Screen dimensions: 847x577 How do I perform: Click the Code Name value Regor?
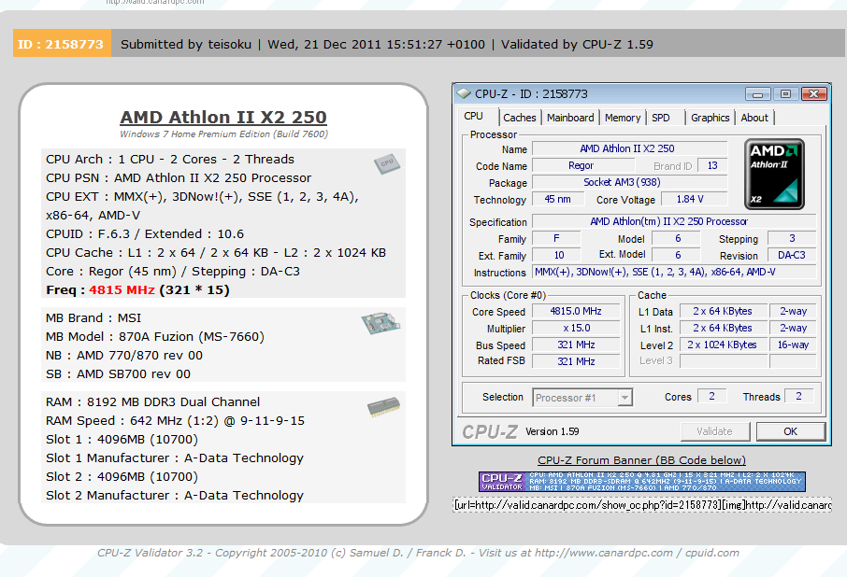(581, 165)
